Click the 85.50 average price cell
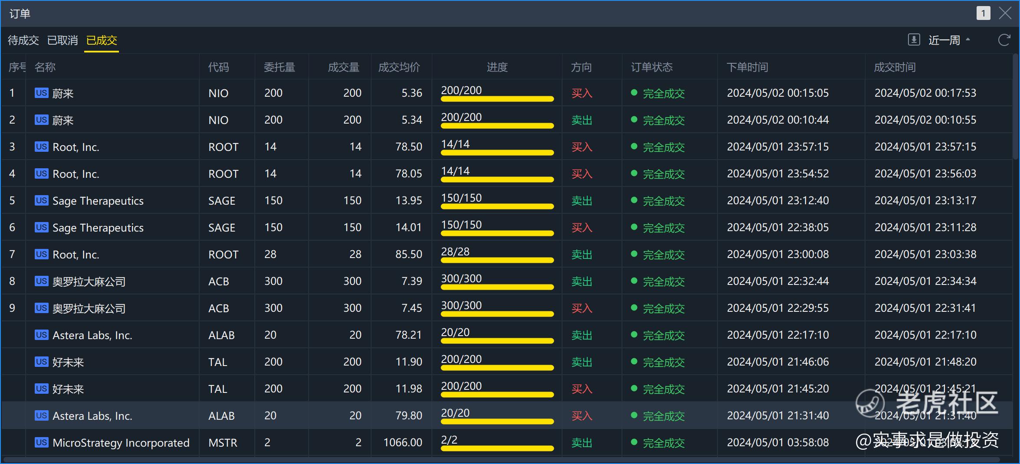 tap(408, 254)
